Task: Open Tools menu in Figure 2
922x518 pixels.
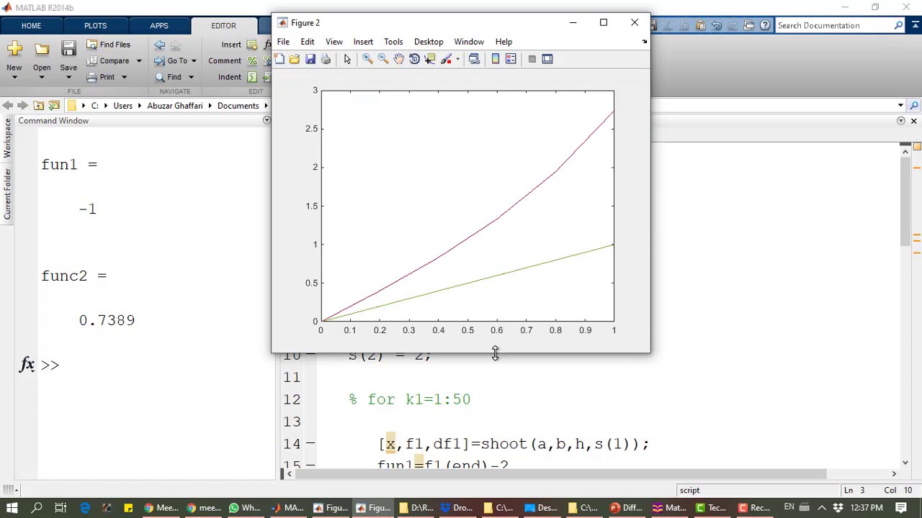Action: (x=393, y=42)
